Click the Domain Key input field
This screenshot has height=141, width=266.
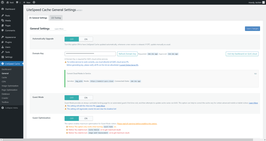90,54
